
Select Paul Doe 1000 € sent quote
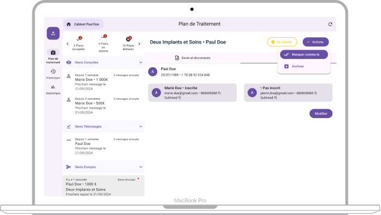pos(104,185)
